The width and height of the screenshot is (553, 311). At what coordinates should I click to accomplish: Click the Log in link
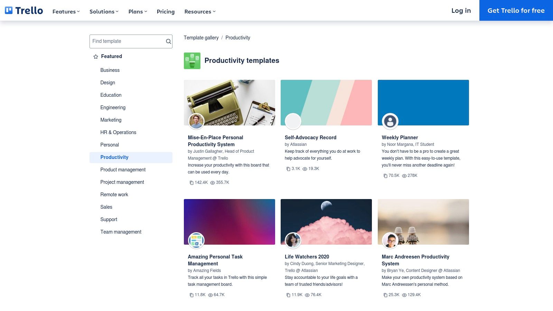[x=461, y=10]
